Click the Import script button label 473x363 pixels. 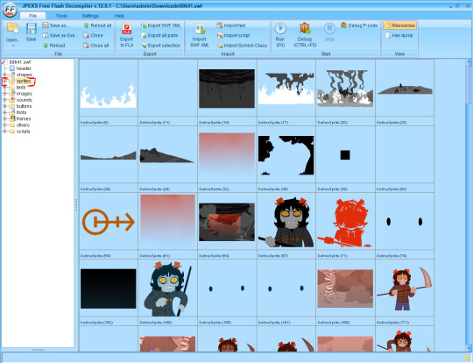pos(236,35)
